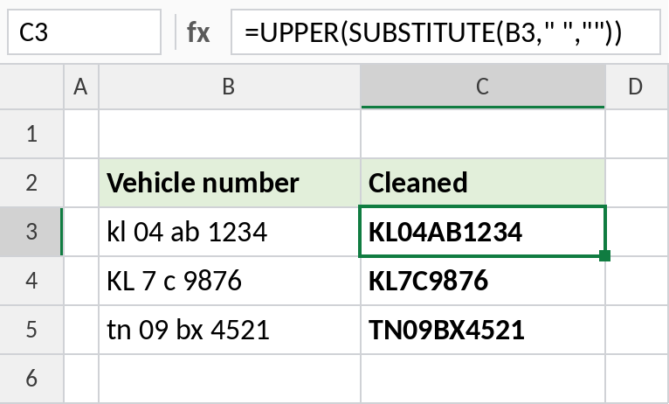Click empty cell A2
The width and height of the screenshot is (669, 404).
coord(81,183)
